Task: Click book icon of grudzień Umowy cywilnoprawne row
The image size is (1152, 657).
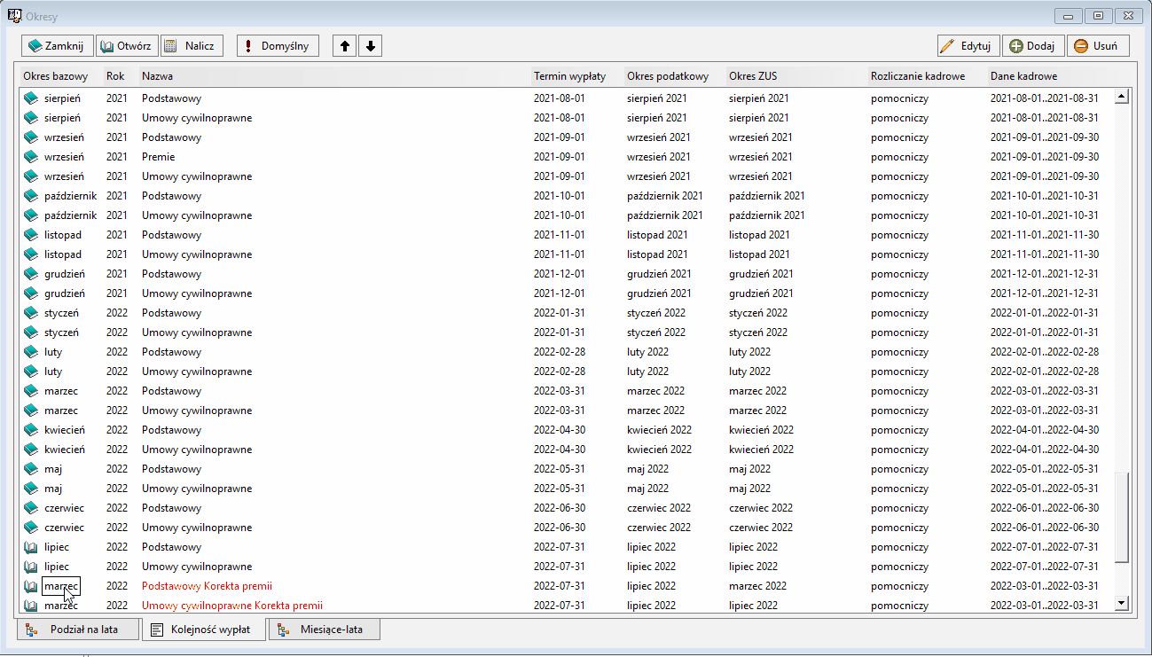Action: point(31,293)
